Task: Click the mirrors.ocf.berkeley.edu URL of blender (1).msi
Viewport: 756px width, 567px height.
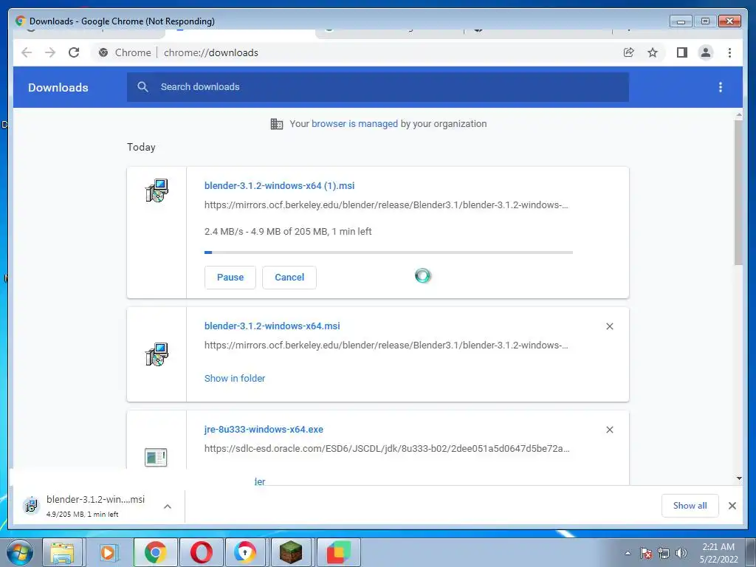Action: coord(386,205)
